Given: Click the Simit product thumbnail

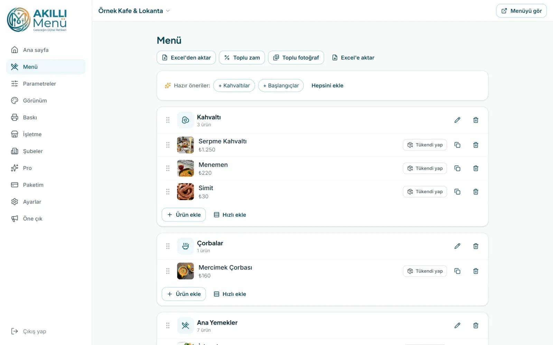Looking at the screenshot, I should [x=186, y=191].
